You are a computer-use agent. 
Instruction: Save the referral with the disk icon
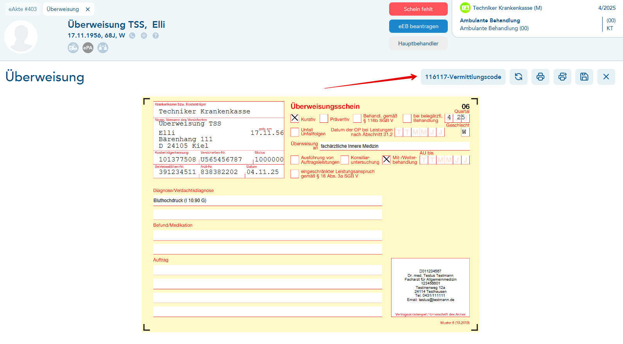click(x=584, y=77)
